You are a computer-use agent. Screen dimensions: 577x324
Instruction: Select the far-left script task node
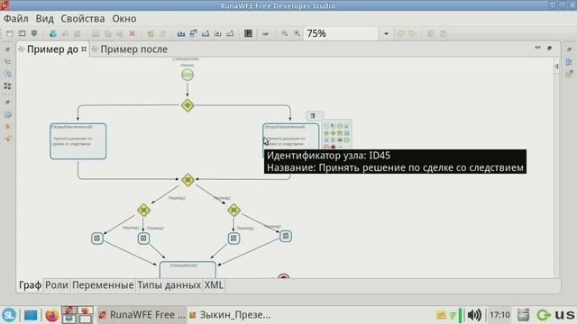[97, 238]
